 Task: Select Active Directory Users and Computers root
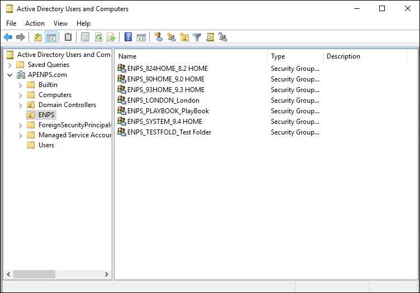[x=64, y=55]
